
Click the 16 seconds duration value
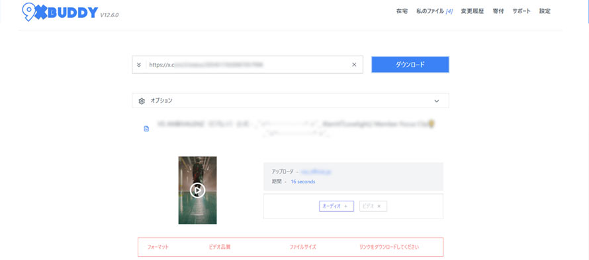pyautogui.click(x=302, y=181)
